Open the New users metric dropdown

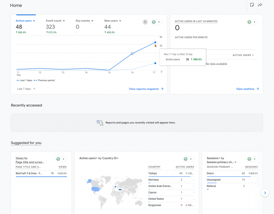[113, 21]
